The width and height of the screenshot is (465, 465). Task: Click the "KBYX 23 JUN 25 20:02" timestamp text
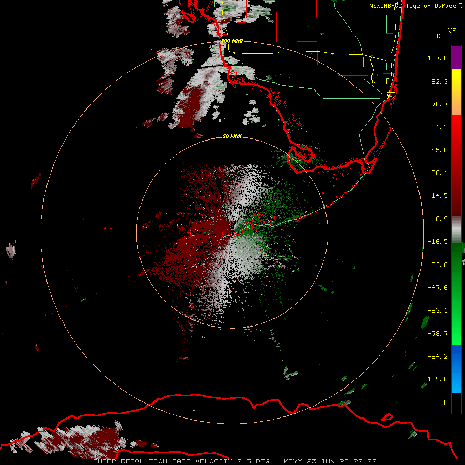(x=330, y=461)
